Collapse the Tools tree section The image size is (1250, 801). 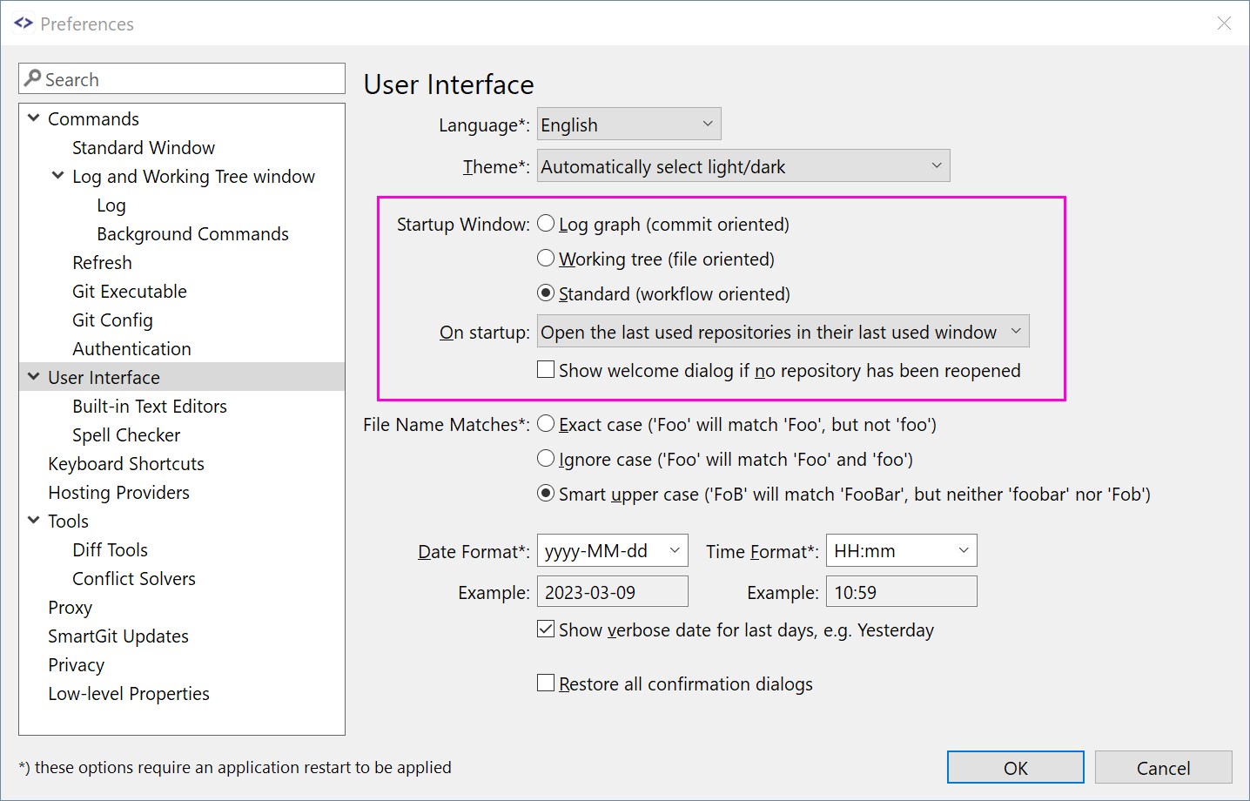click(x=33, y=521)
